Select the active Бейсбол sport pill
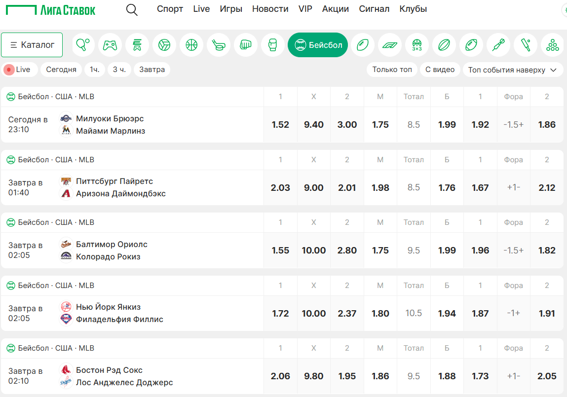This screenshot has height=397, width=567. pos(318,45)
